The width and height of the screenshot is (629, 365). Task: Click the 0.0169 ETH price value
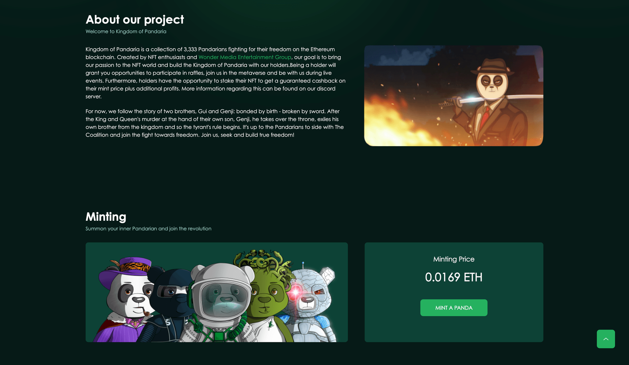(454, 277)
